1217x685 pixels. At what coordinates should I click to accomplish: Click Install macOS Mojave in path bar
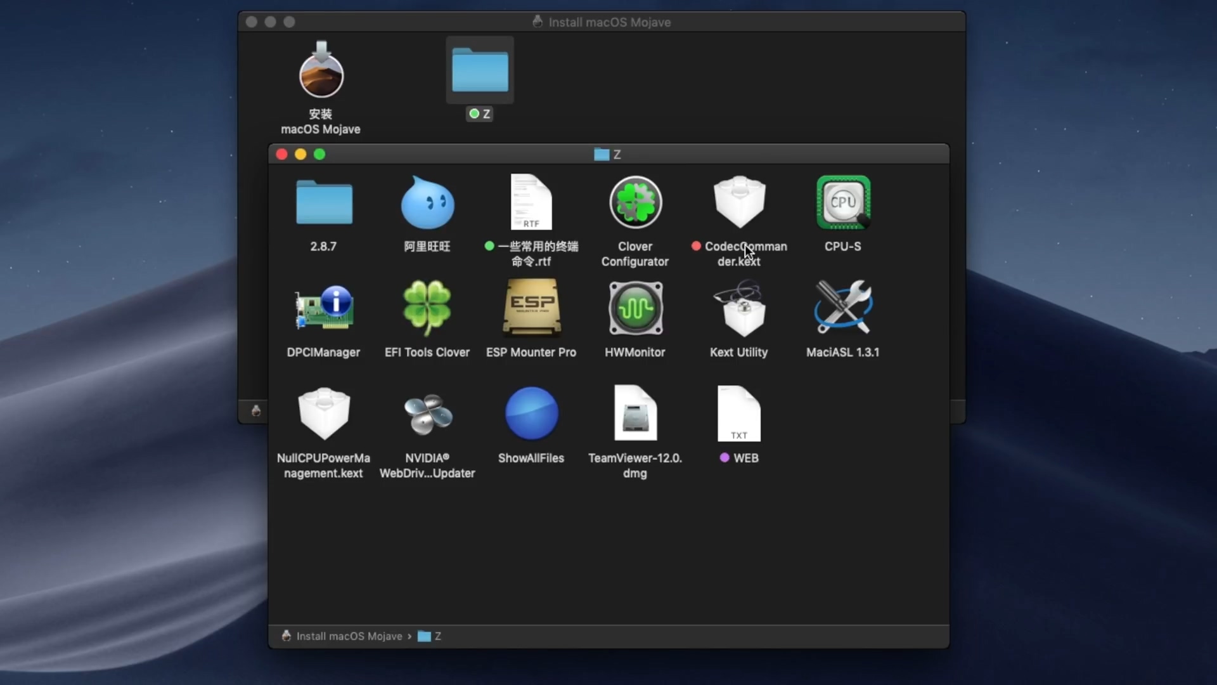coord(349,636)
